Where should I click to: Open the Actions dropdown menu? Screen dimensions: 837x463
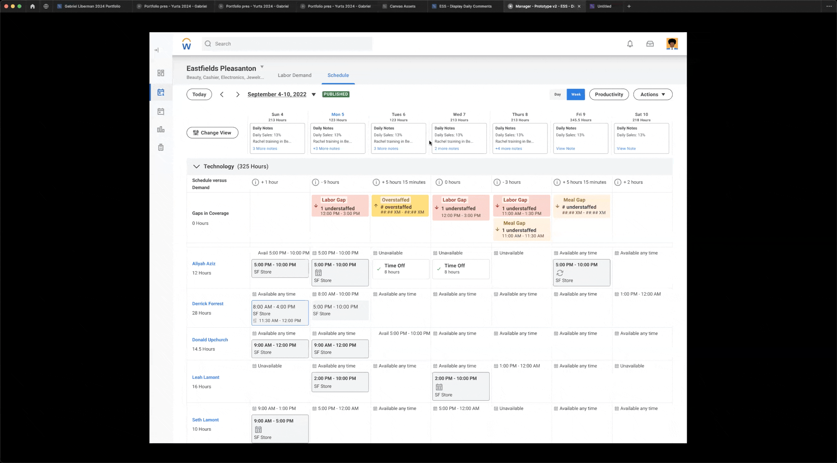pyautogui.click(x=653, y=94)
